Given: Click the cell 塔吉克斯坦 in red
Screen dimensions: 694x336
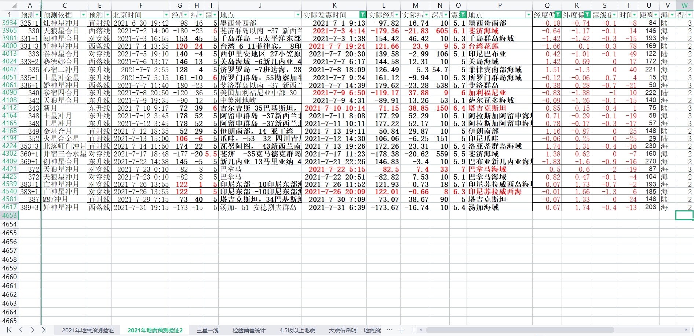Looking at the screenshot, I should [500, 108].
